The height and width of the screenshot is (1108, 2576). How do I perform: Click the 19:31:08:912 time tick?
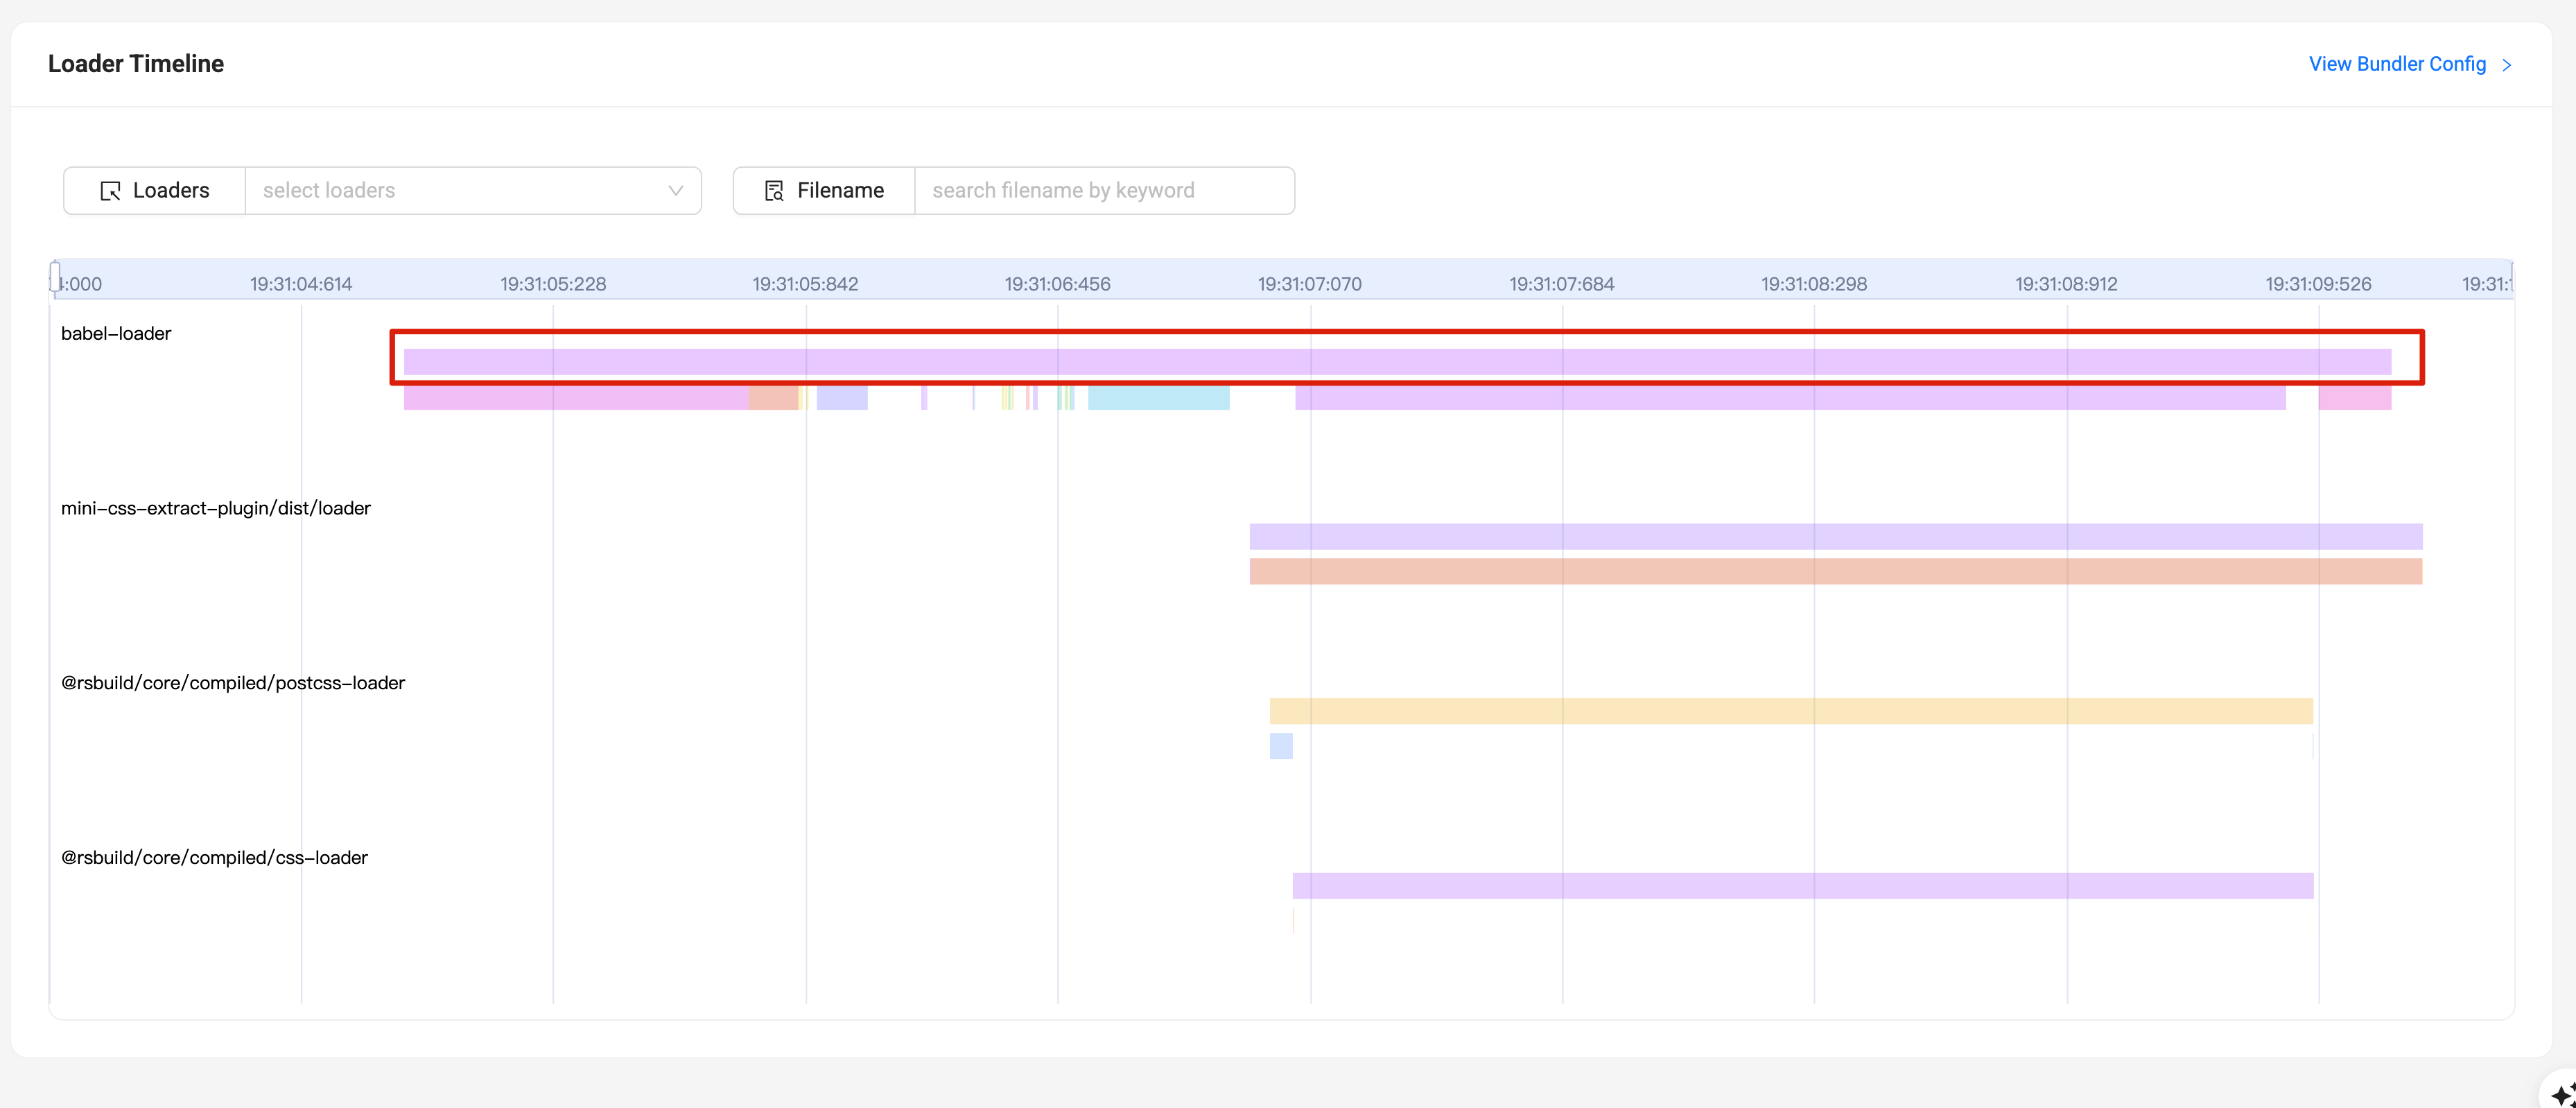click(2066, 284)
